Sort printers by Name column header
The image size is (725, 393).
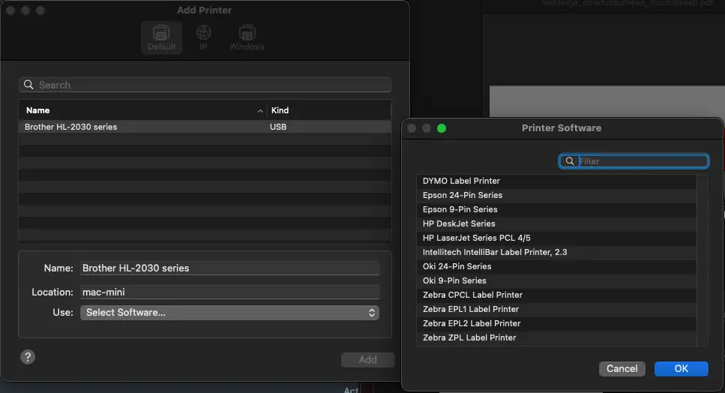pos(142,110)
